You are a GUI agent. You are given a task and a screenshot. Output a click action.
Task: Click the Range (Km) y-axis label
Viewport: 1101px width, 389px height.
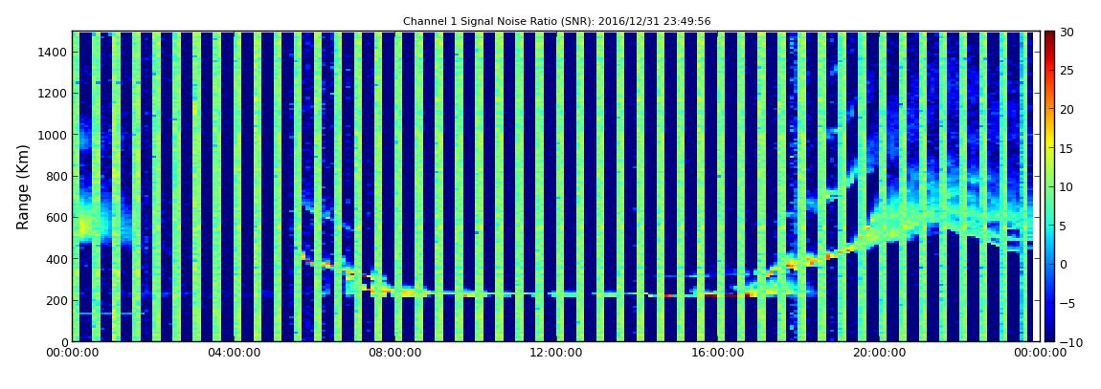(23, 186)
